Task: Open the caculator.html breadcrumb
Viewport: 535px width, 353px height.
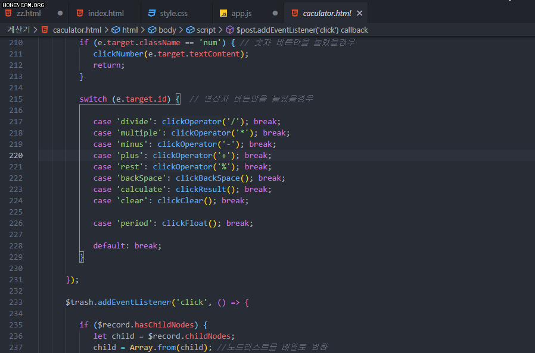Action: pos(77,30)
